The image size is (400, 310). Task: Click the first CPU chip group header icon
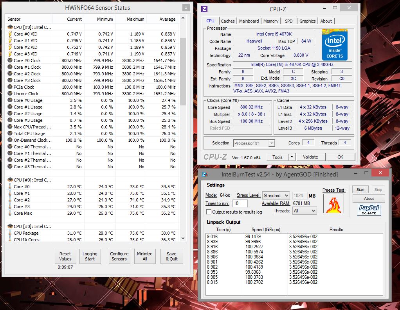pyautogui.click(x=10, y=27)
